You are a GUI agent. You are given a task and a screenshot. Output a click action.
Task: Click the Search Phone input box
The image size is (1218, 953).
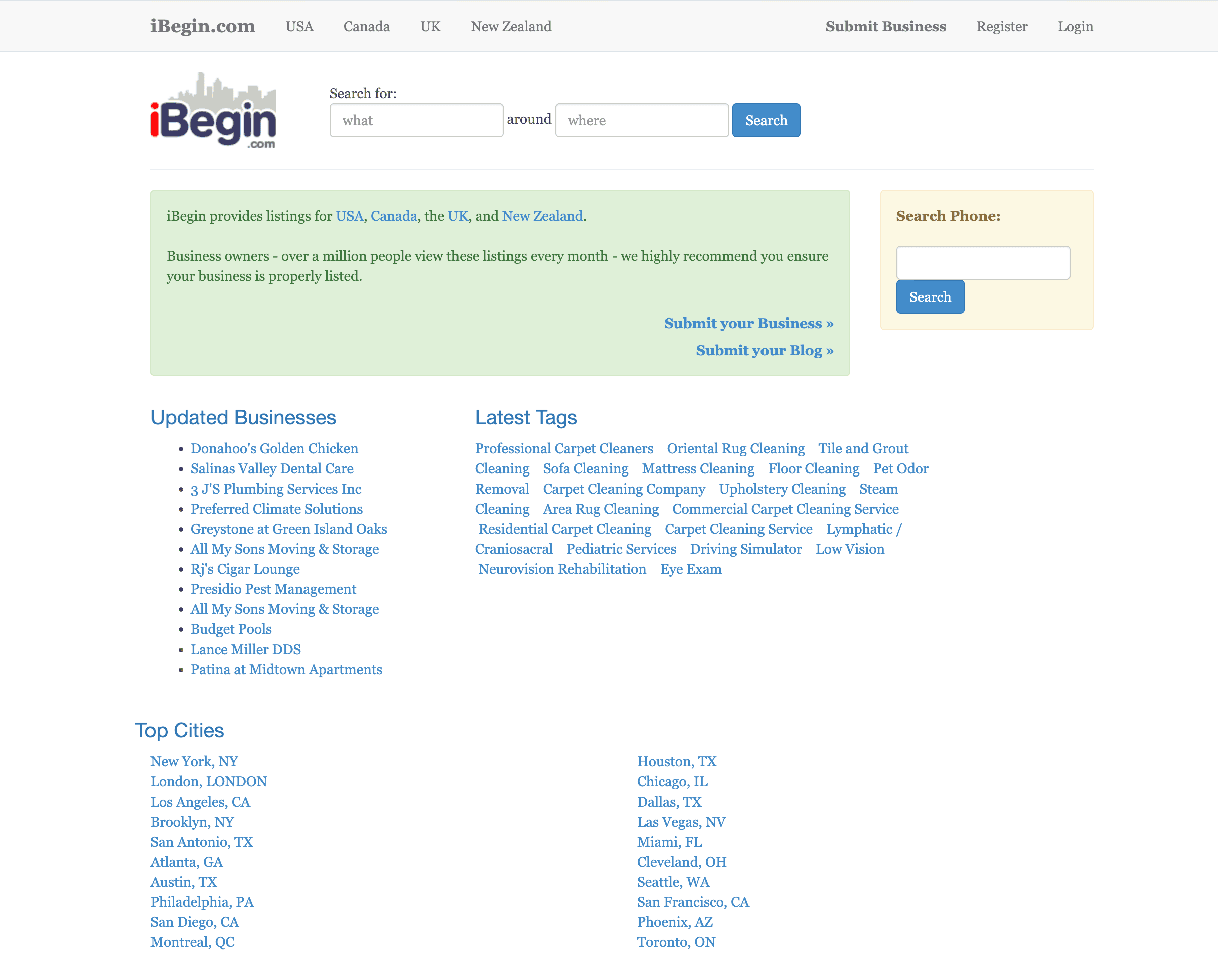point(982,263)
